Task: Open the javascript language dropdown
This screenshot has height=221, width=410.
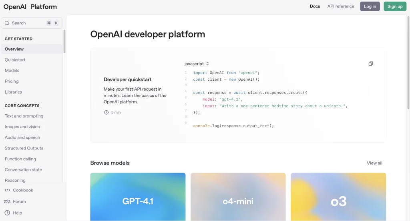Action: point(197,64)
